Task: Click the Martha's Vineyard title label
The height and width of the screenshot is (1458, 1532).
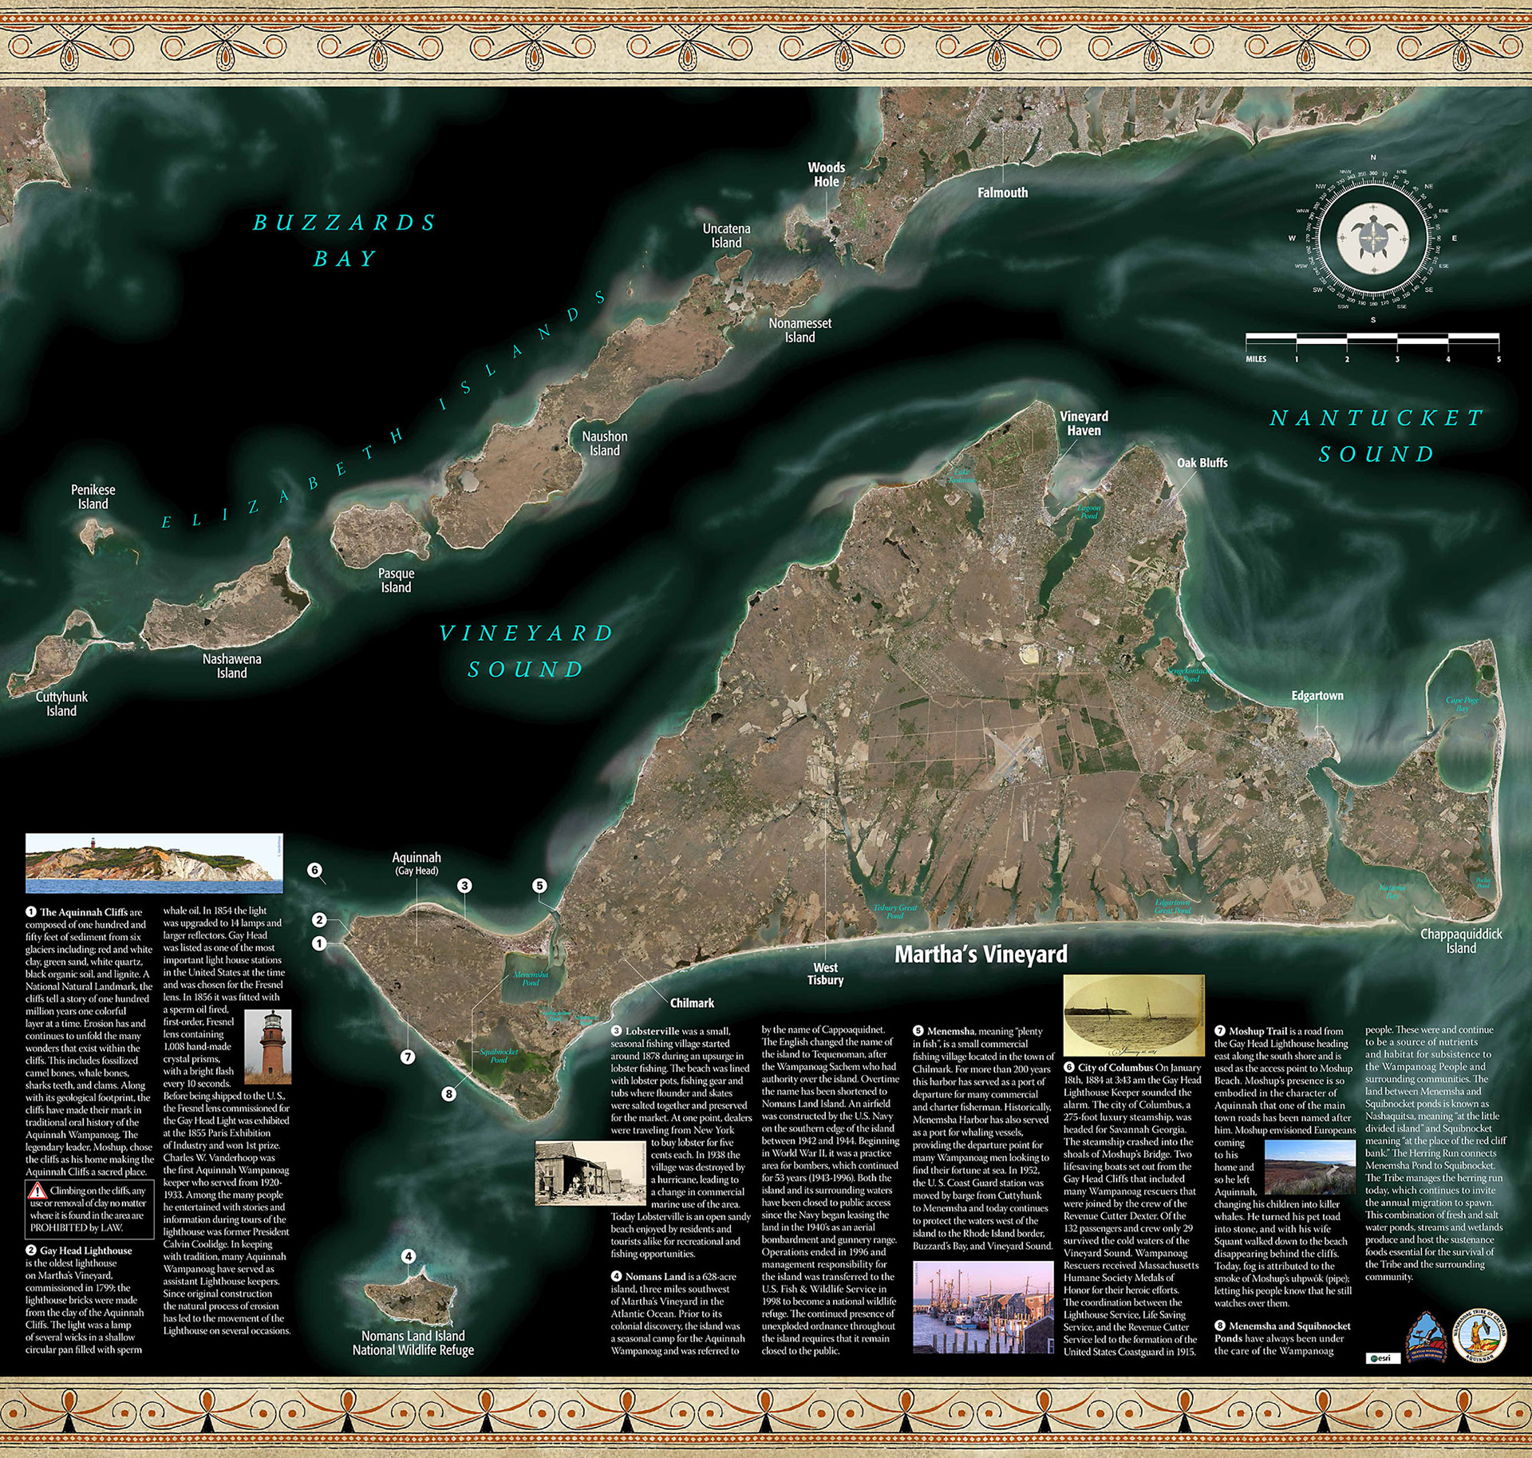Action: (980, 954)
